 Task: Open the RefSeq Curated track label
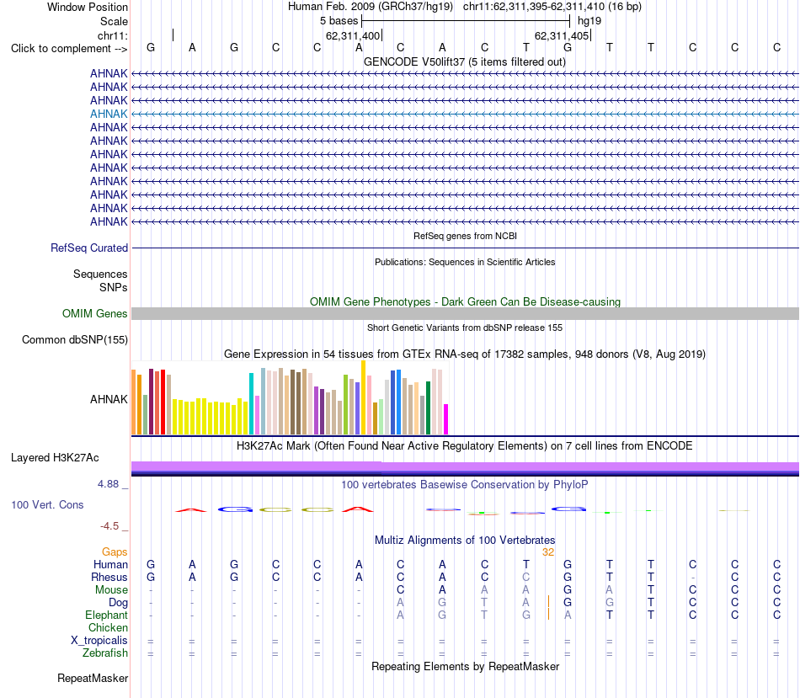88,248
